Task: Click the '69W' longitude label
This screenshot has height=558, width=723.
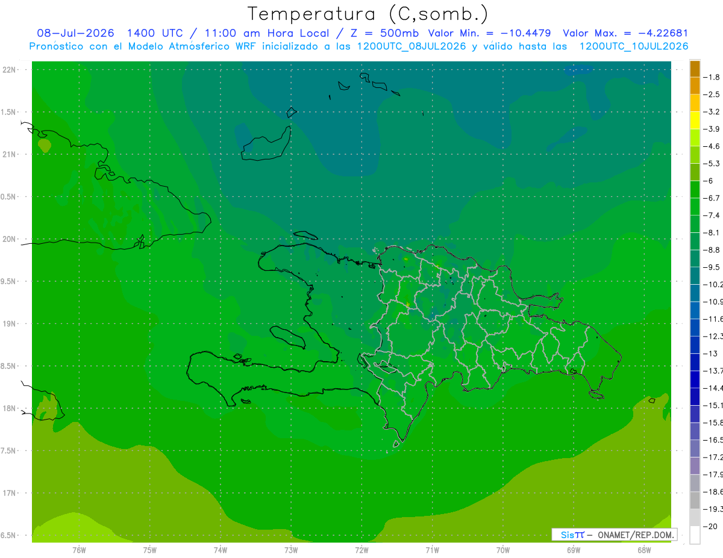Action: point(574,550)
